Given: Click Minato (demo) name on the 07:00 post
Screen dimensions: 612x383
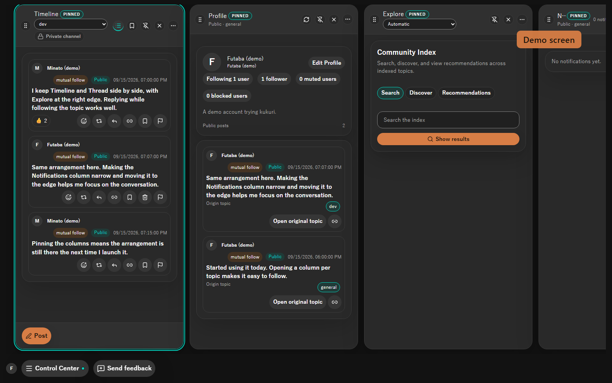Looking at the screenshot, I should 63,68.
